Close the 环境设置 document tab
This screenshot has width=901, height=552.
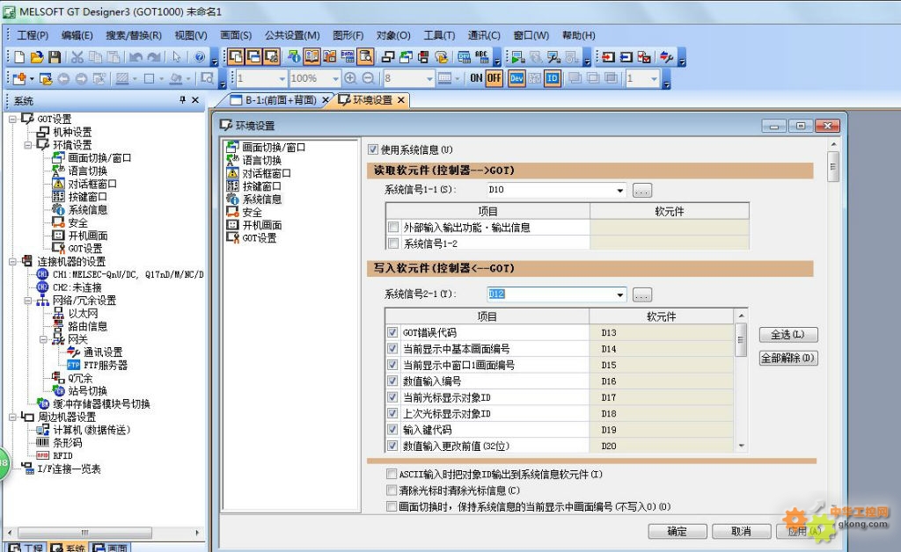point(401,100)
